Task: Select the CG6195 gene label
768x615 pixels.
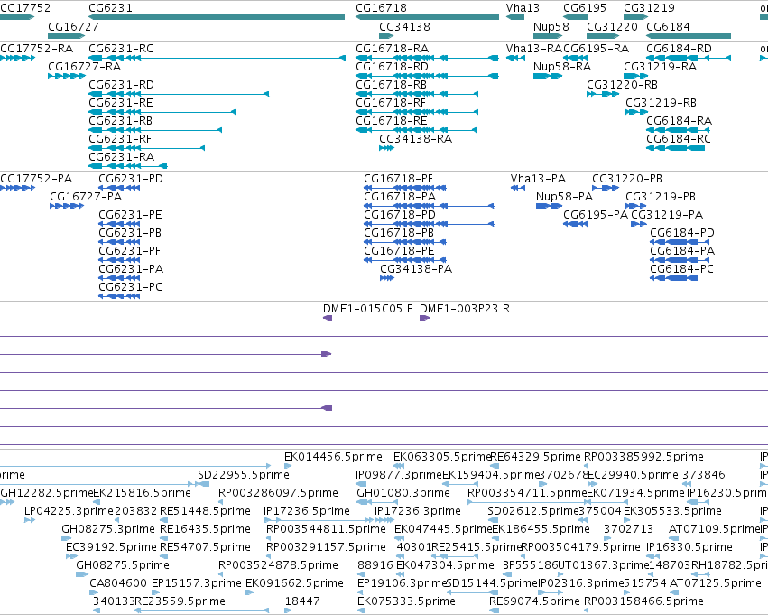Action: pyautogui.click(x=585, y=8)
